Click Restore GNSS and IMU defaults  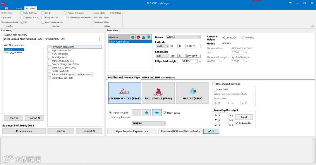pos(180,131)
